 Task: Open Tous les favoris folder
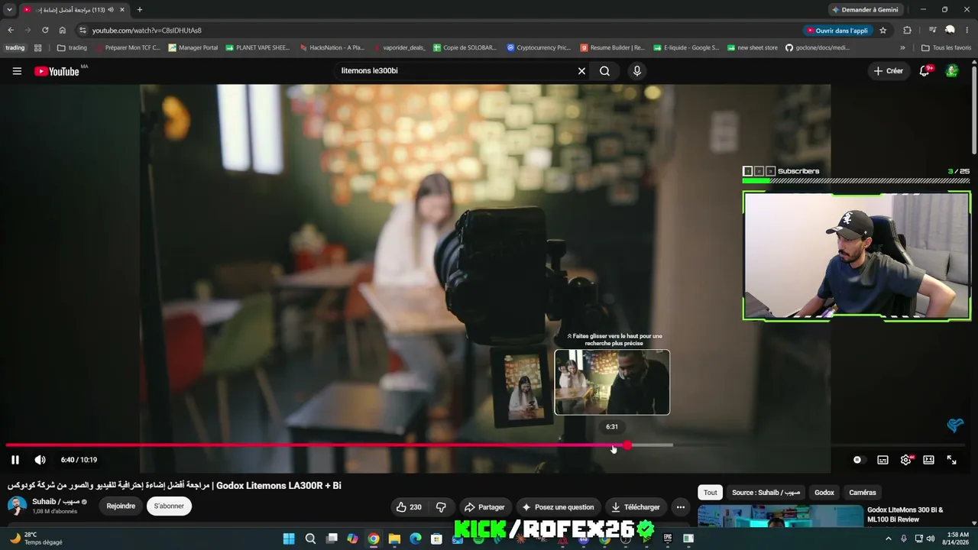coord(946,47)
